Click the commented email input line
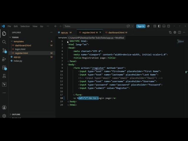Viewport: 188px width, 141px height. coord(120,78)
